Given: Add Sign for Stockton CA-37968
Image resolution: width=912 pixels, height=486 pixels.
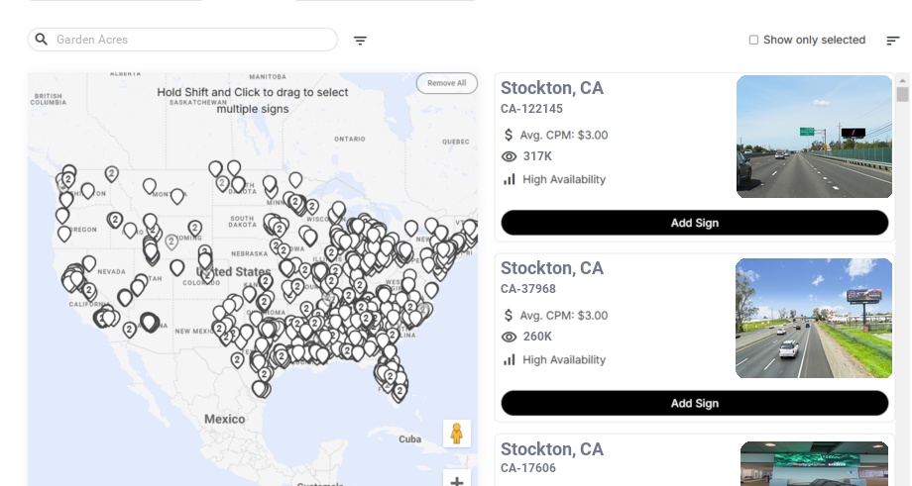Looking at the screenshot, I should (x=694, y=403).
